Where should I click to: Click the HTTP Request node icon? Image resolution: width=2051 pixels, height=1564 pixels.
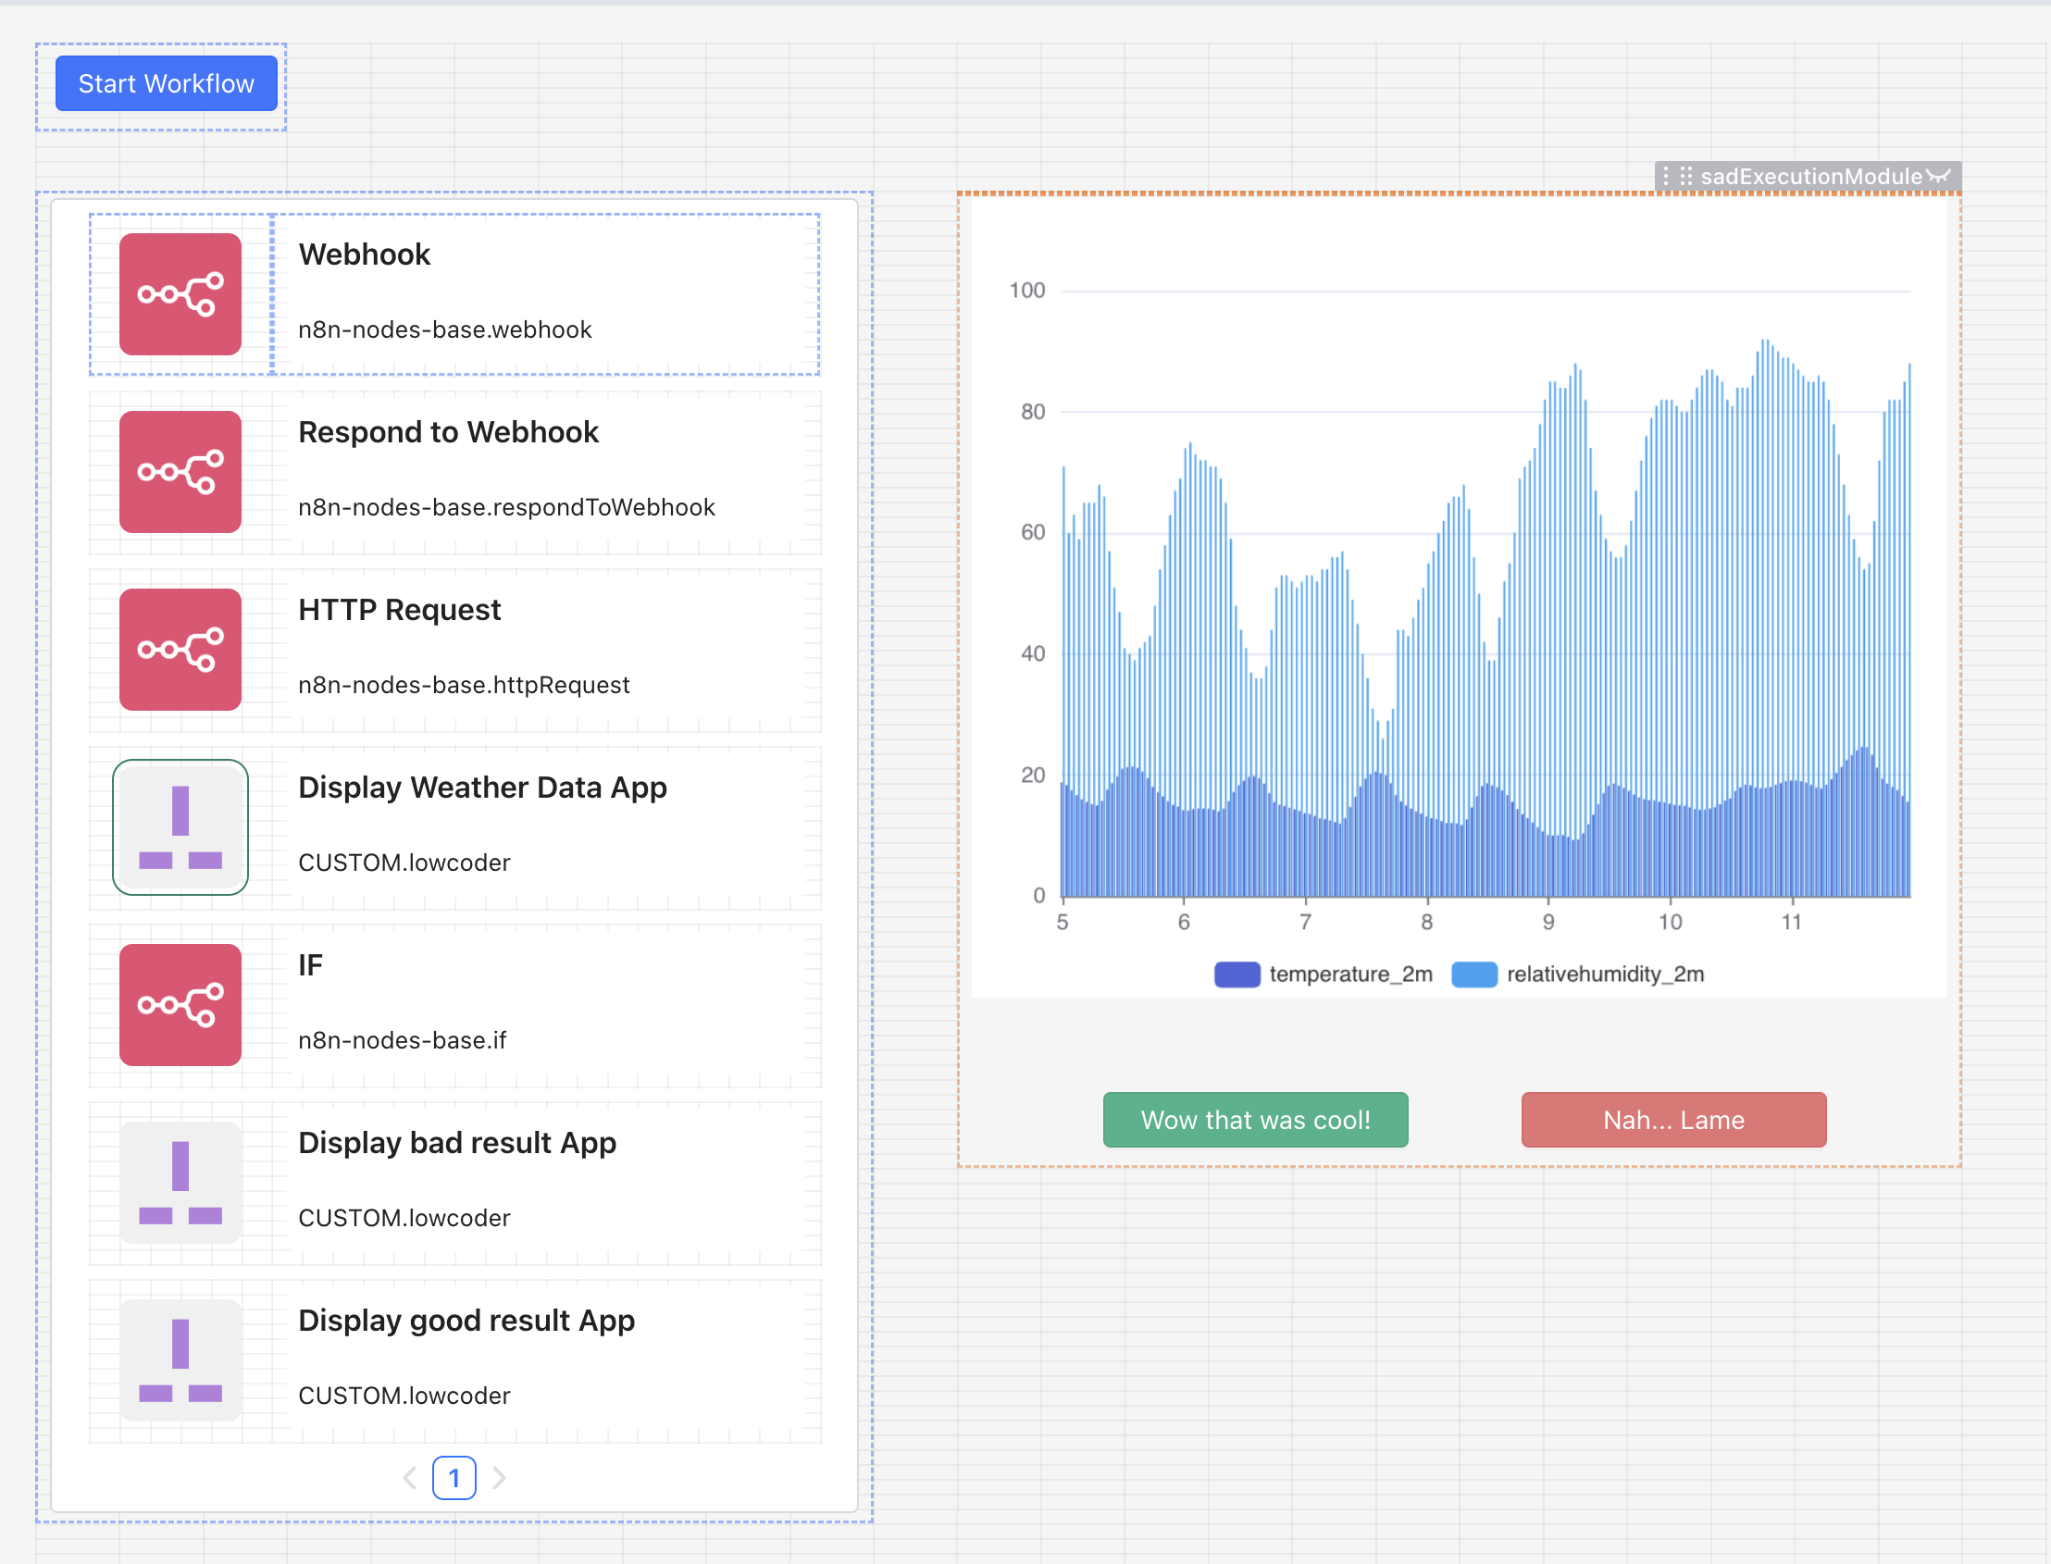point(180,650)
